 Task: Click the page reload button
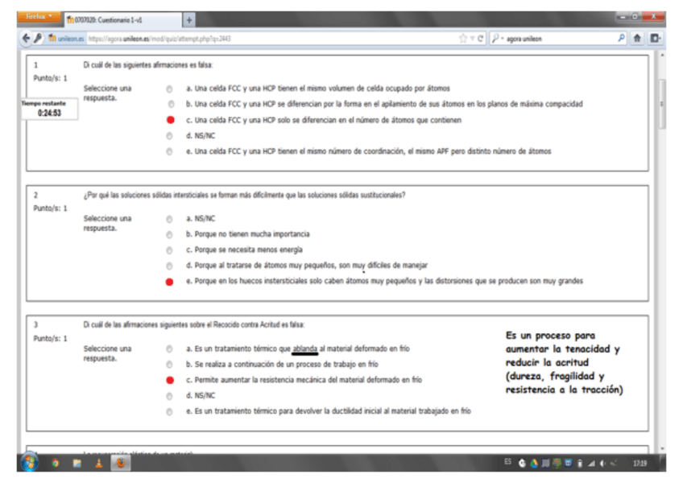pyautogui.click(x=481, y=38)
